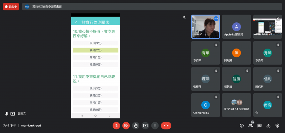The image size is (285, 133).
Task: Click the red 錄製中 recording indicator
Action: coord(11,7)
